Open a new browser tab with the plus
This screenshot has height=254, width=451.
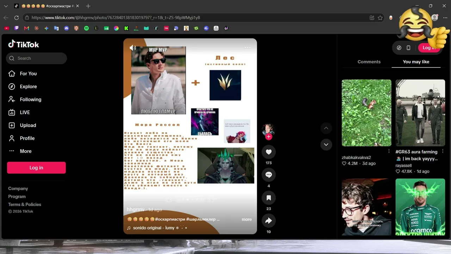click(88, 6)
